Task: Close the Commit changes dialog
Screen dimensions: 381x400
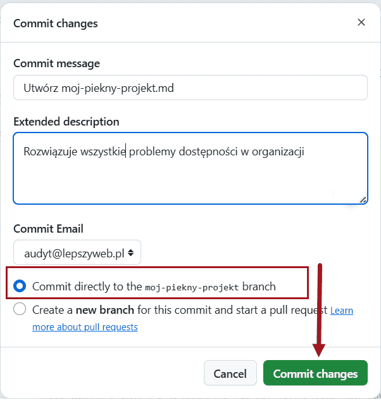Action: point(361,23)
